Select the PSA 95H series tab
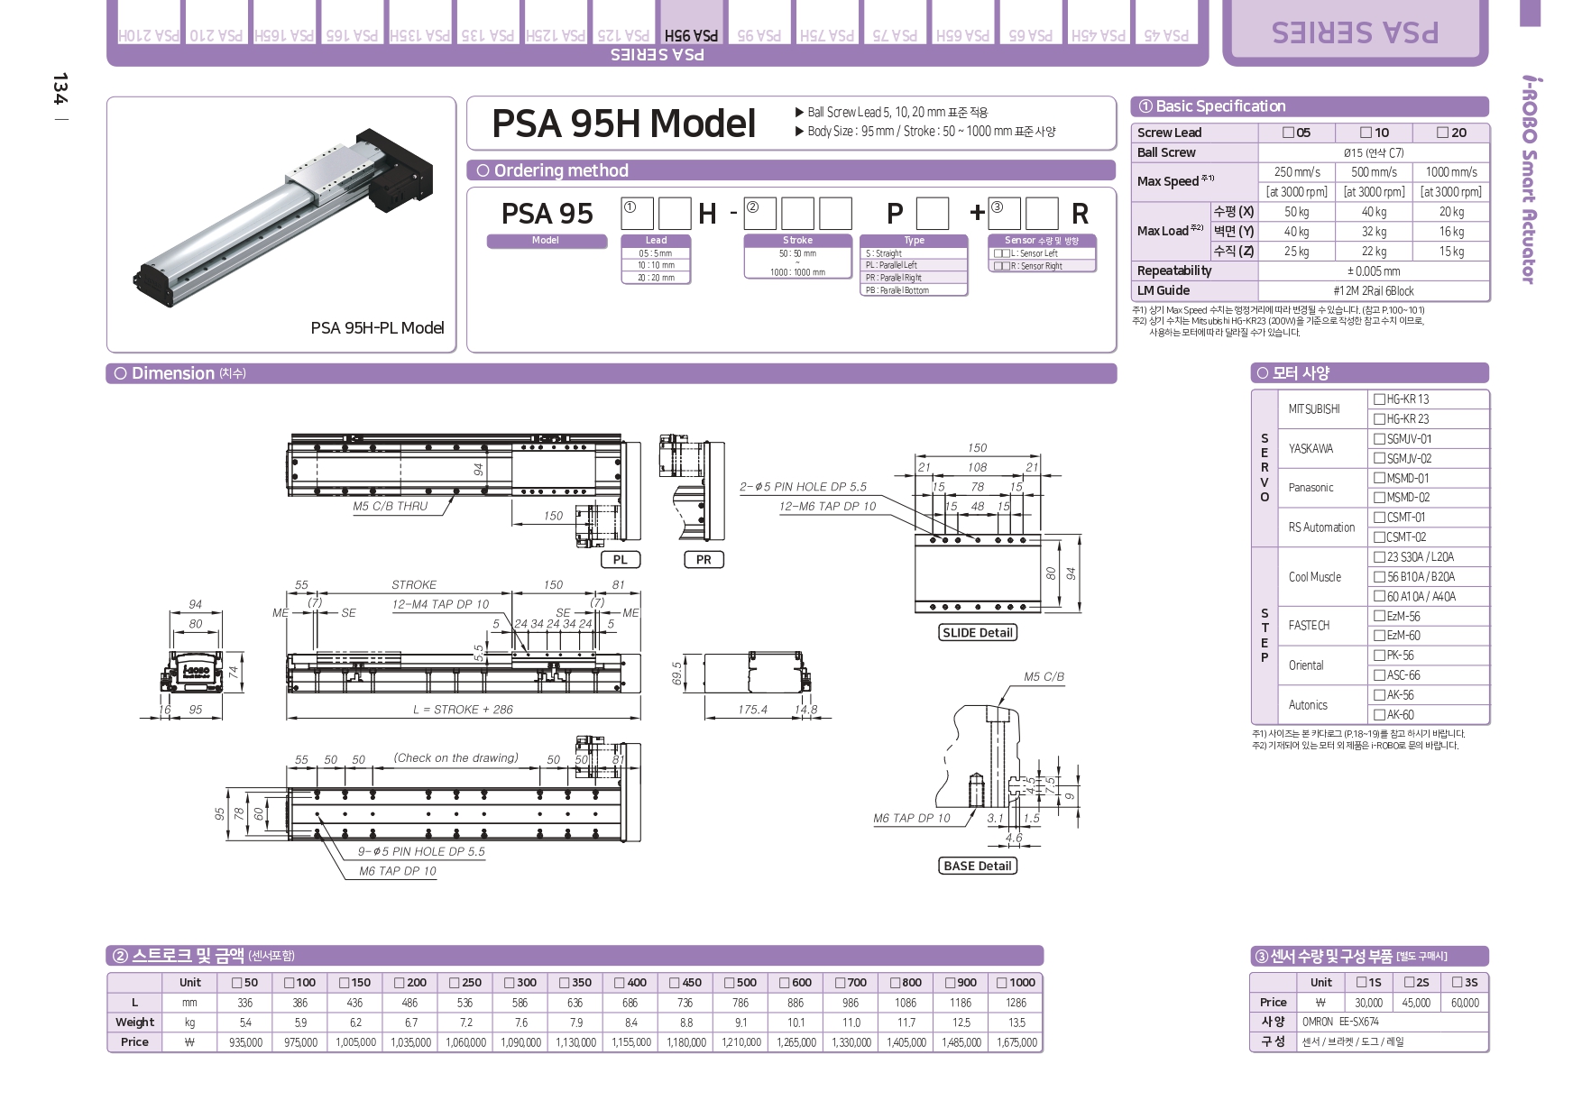Screen dimensions: 1582x1119 692,23
